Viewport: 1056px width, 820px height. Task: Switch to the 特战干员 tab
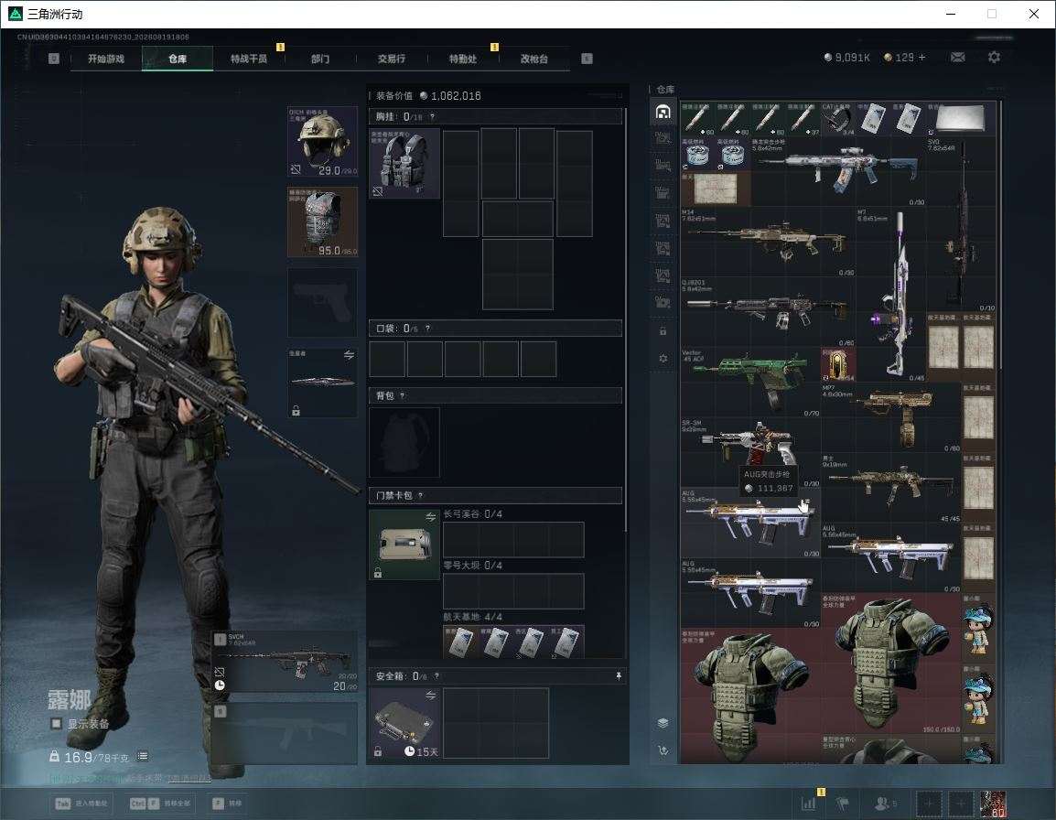pos(249,59)
